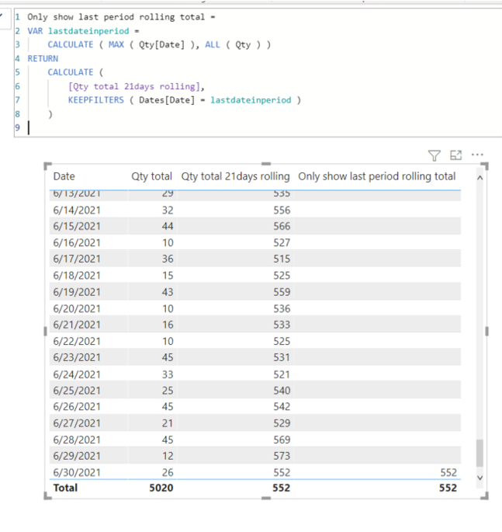Click rolling value 573 for 6/29/2021
This screenshot has width=502, height=532.
pyautogui.click(x=282, y=456)
